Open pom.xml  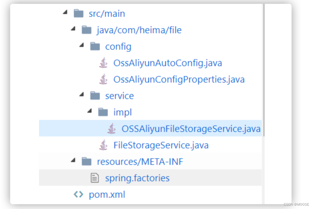point(107,194)
